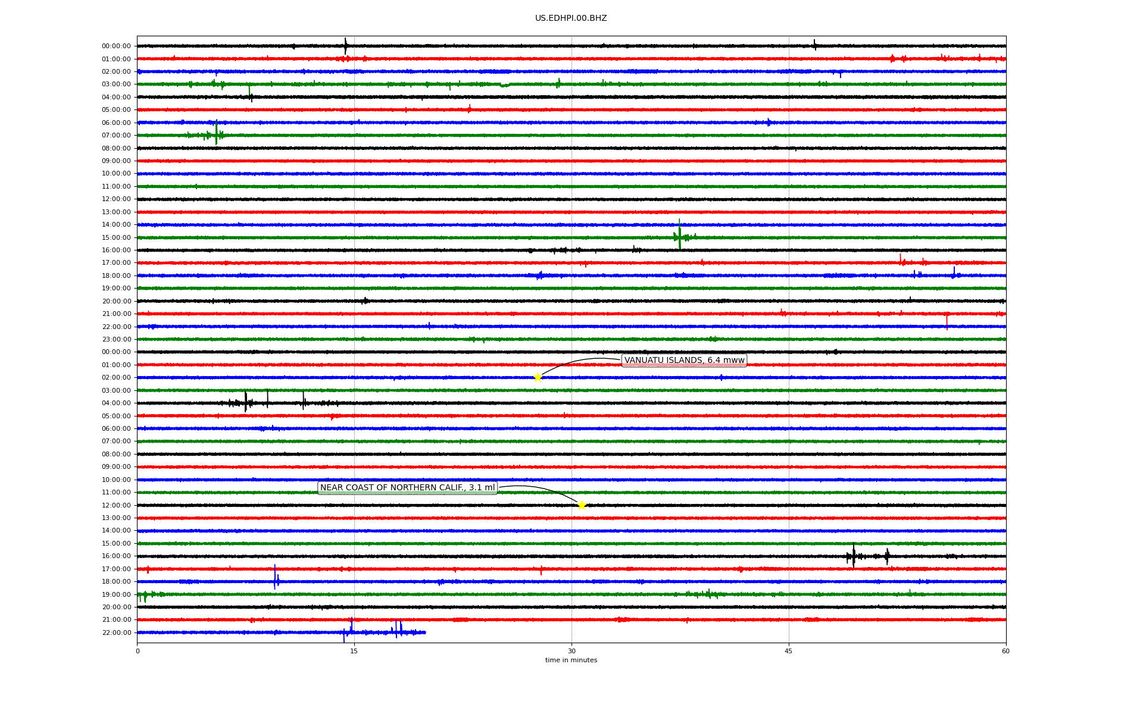The width and height of the screenshot is (1143, 714).
Task: Click the end of the final partial blue trace
Action: (425, 632)
